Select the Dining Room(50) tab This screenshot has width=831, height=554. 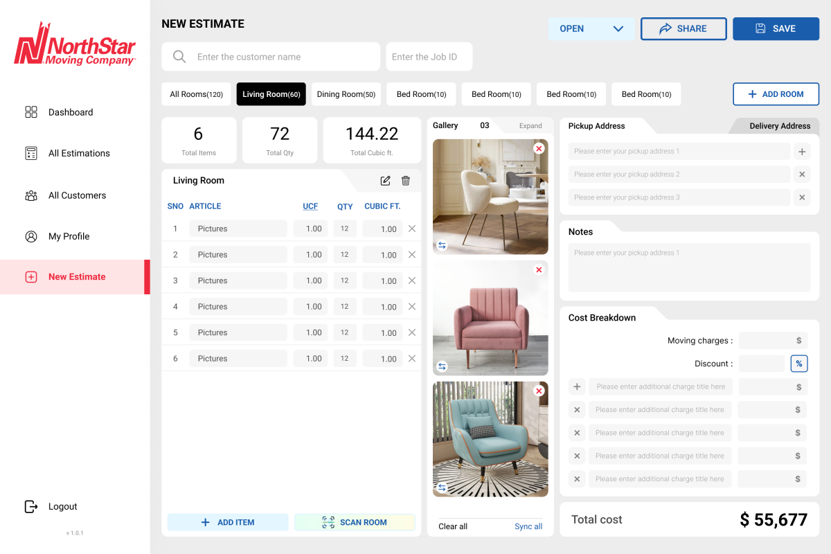click(x=346, y=94)
